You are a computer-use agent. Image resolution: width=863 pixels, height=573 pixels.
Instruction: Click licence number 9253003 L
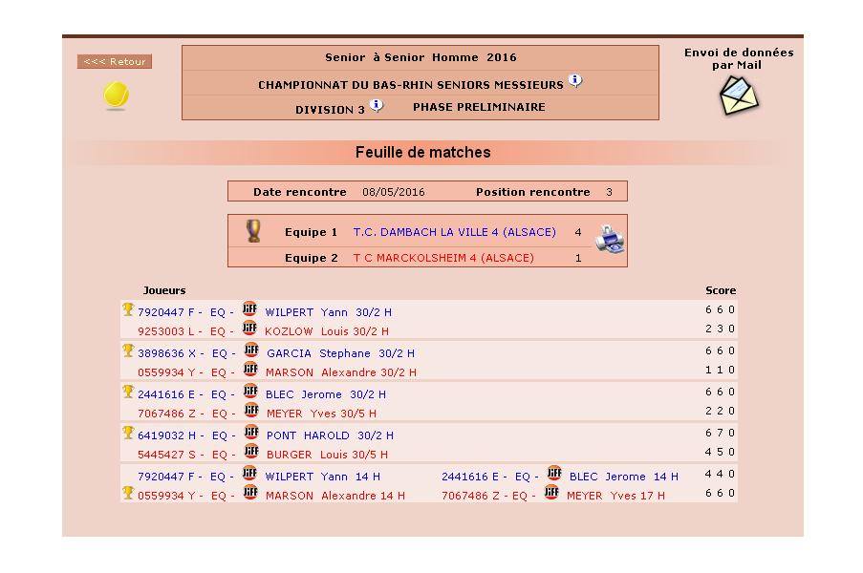pyautogui.click(x=165, y=331)
